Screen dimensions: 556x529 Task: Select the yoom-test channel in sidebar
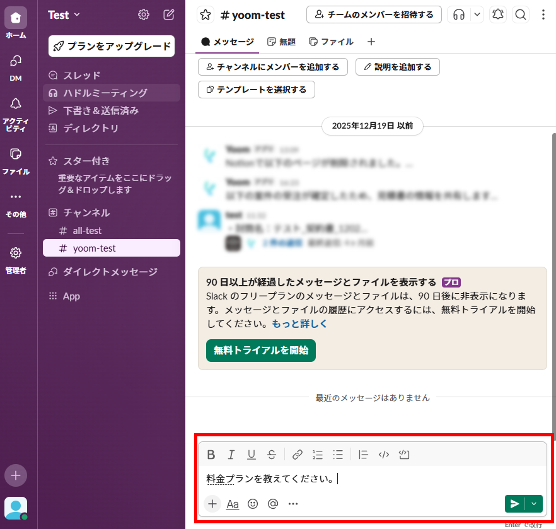tap(112, 248)
